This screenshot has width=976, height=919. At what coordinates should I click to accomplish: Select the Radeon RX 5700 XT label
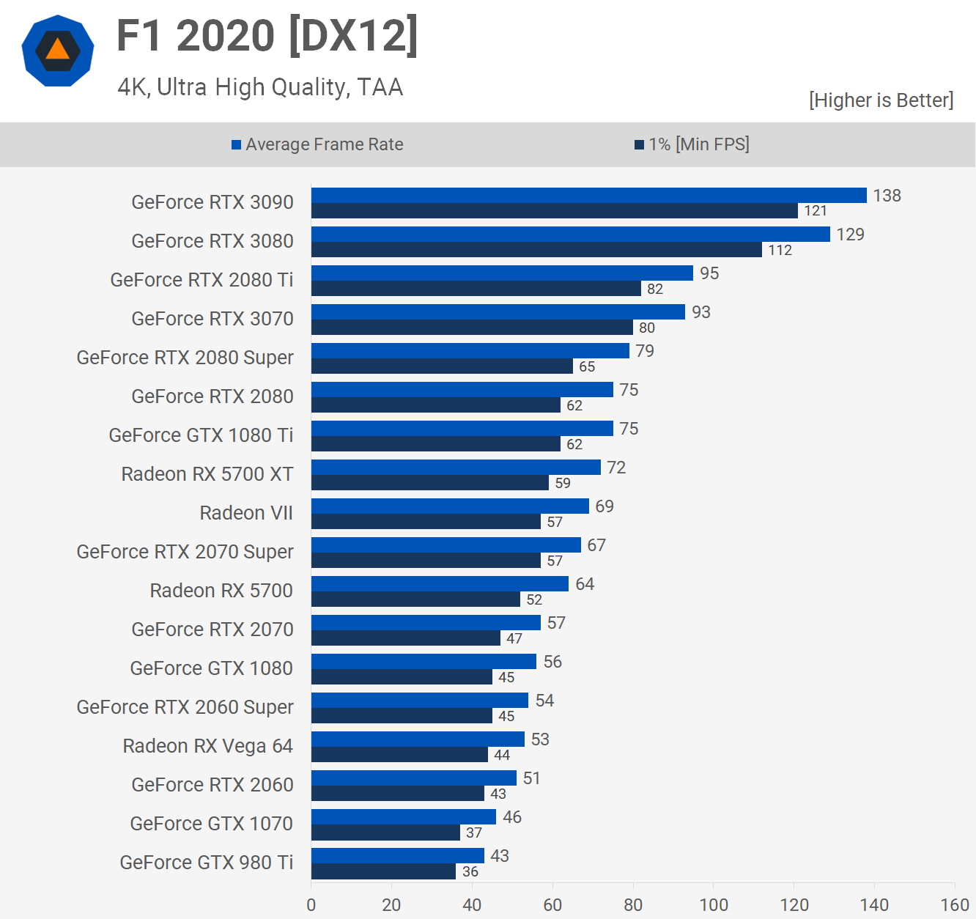[207, 474]
